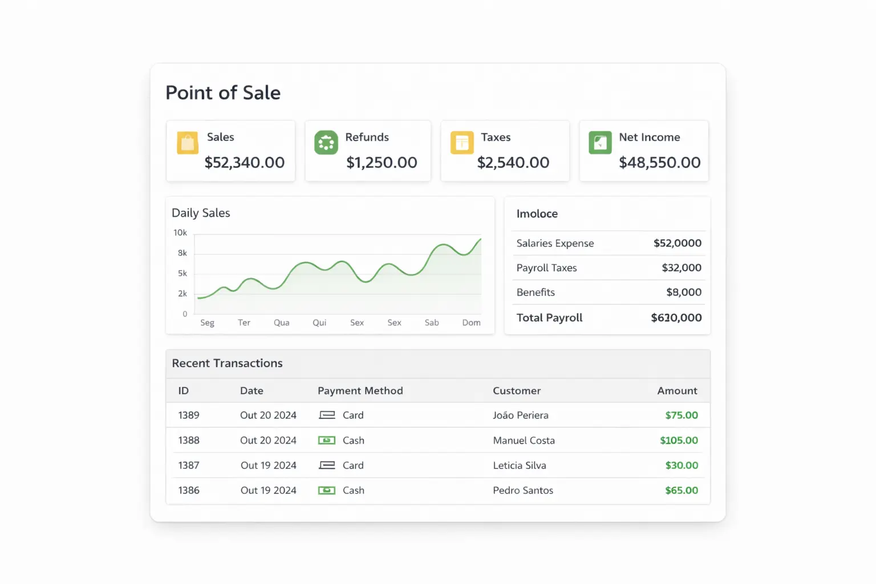
Task: Expand the Daily Sales chart panel
Action: pos(201,213)
